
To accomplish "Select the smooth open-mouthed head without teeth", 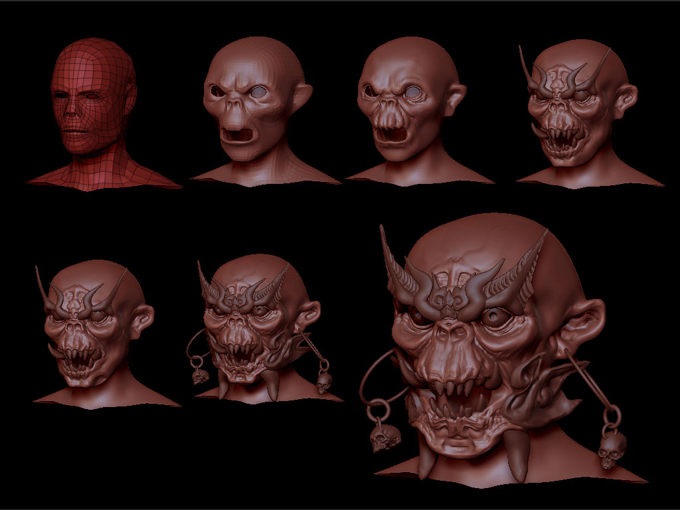I will (x=266, y=112).
